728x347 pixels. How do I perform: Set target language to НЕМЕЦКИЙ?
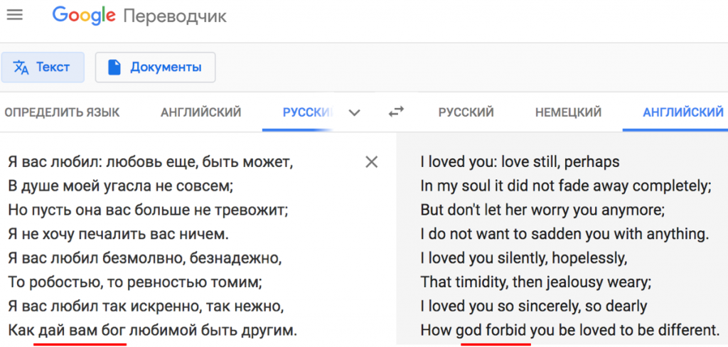pyautogui.click(x=568, y=112)
